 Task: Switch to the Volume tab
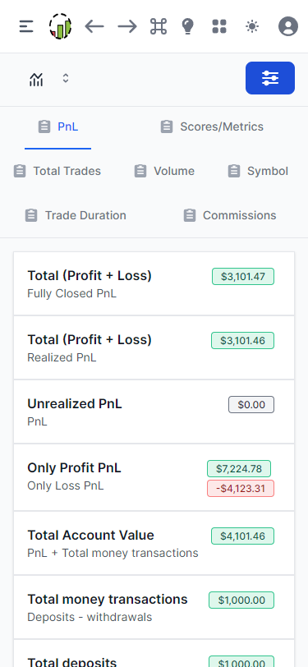click(x=164, y=171)
